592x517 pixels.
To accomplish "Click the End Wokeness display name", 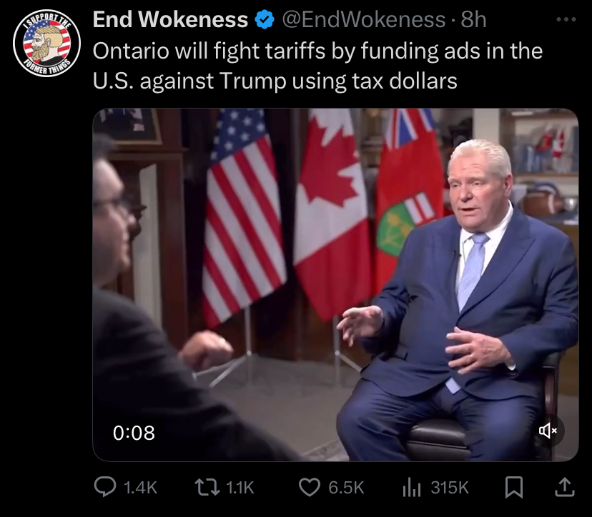I will (170, 19).
